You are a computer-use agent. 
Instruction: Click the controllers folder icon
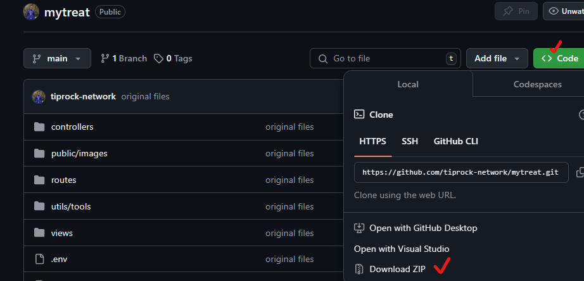[39, 127]
